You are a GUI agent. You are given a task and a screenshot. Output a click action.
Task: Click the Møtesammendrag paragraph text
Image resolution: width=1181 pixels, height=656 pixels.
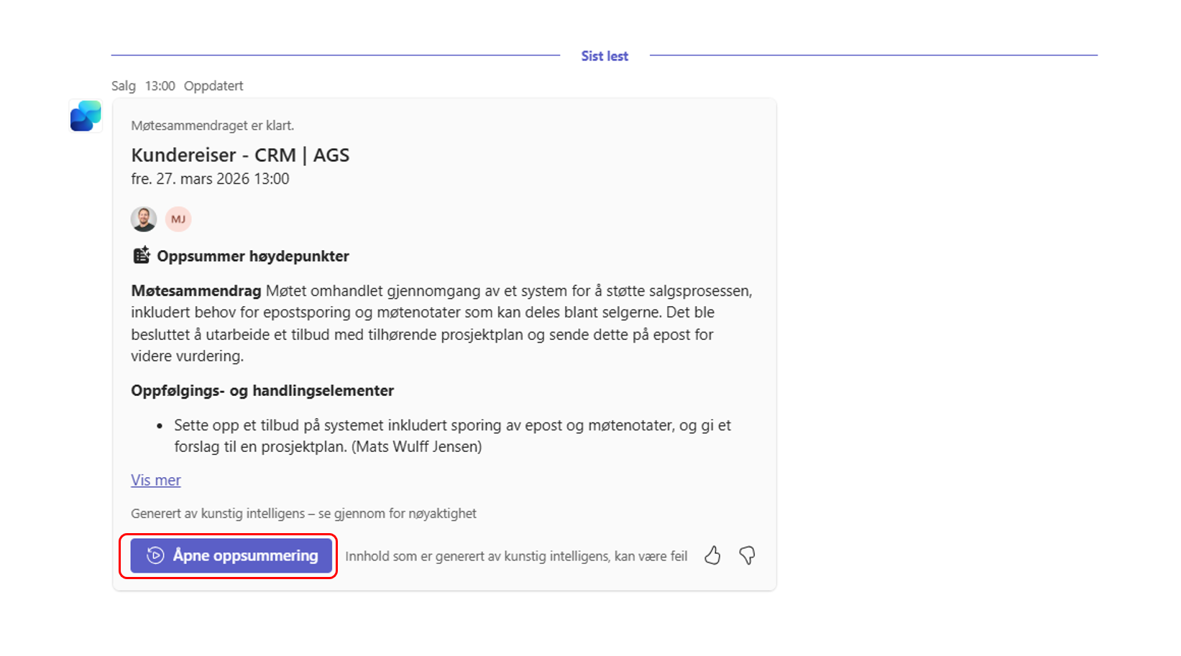click(x=441, y=323)
